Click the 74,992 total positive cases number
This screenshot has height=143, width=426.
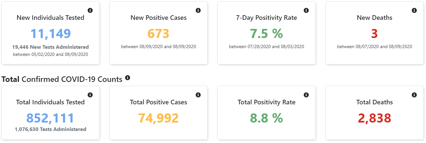158,118
